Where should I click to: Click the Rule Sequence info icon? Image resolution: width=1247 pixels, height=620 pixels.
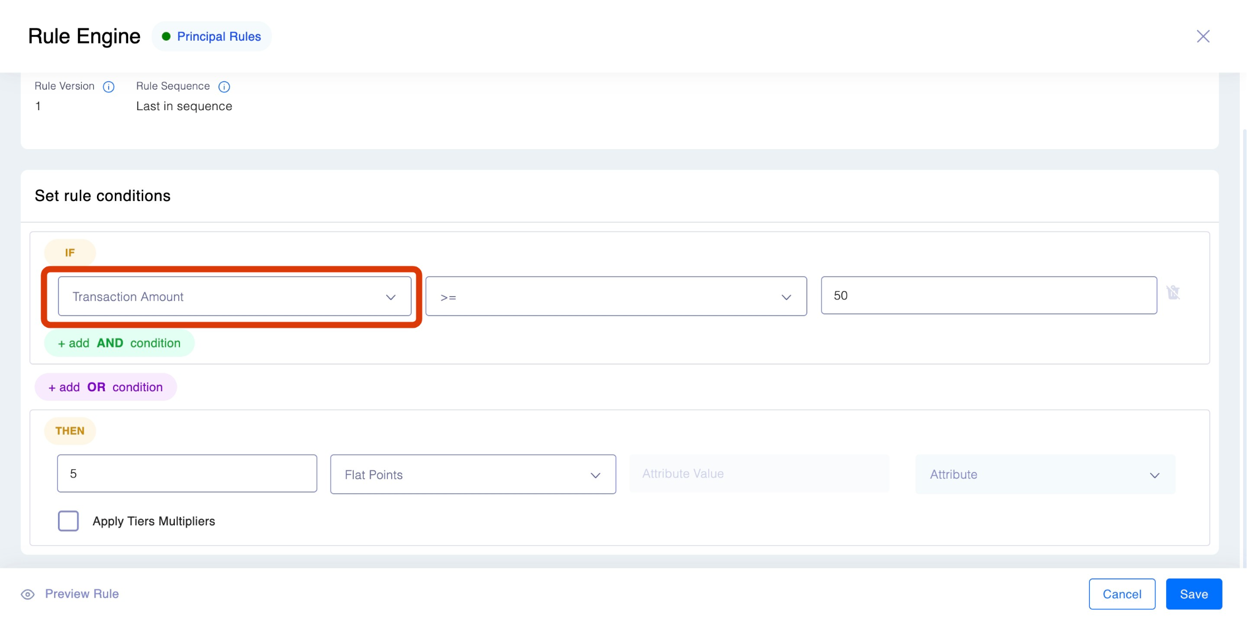click(x=224, y=87)
